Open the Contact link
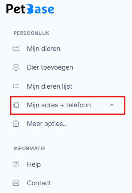This screenshot has width=132, height=193. (39, 183)
